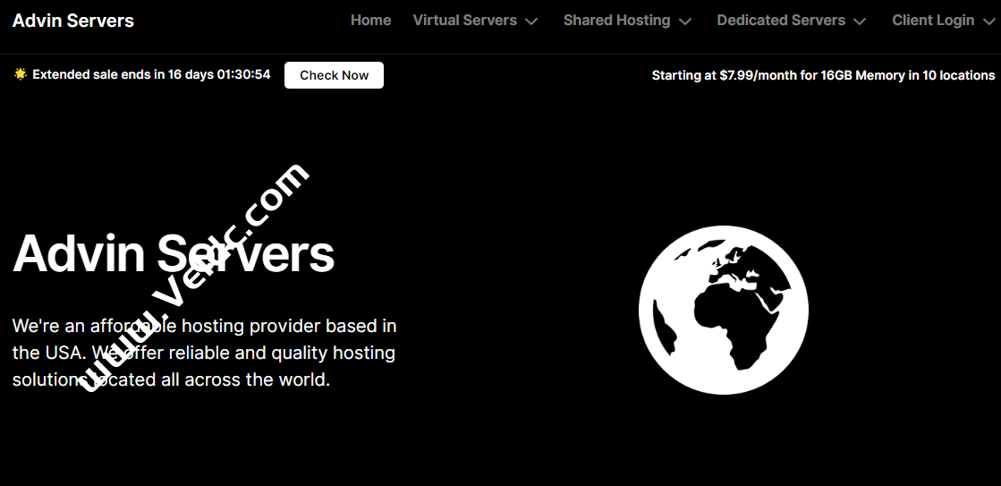Expand the Virtual Servers chevron arrow

click(531, 21)
